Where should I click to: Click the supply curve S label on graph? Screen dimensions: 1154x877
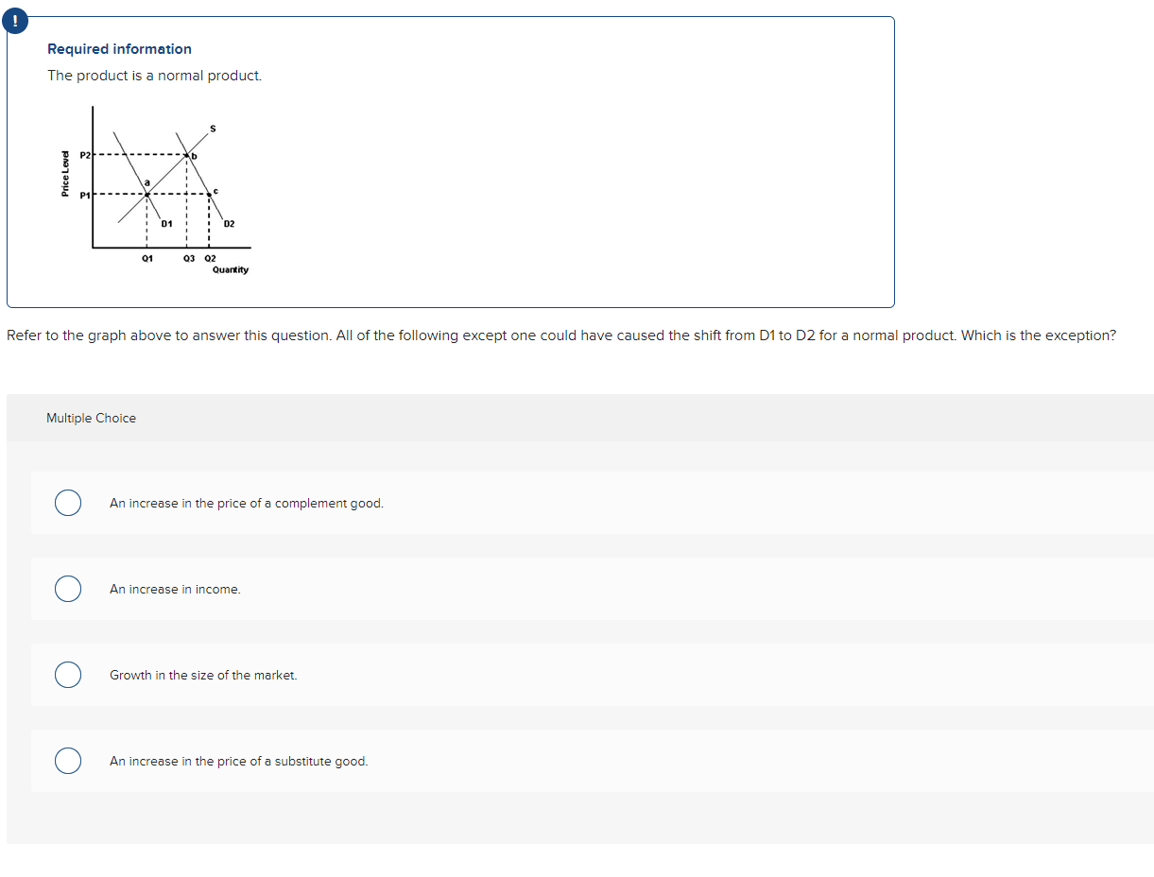(213, 129)
